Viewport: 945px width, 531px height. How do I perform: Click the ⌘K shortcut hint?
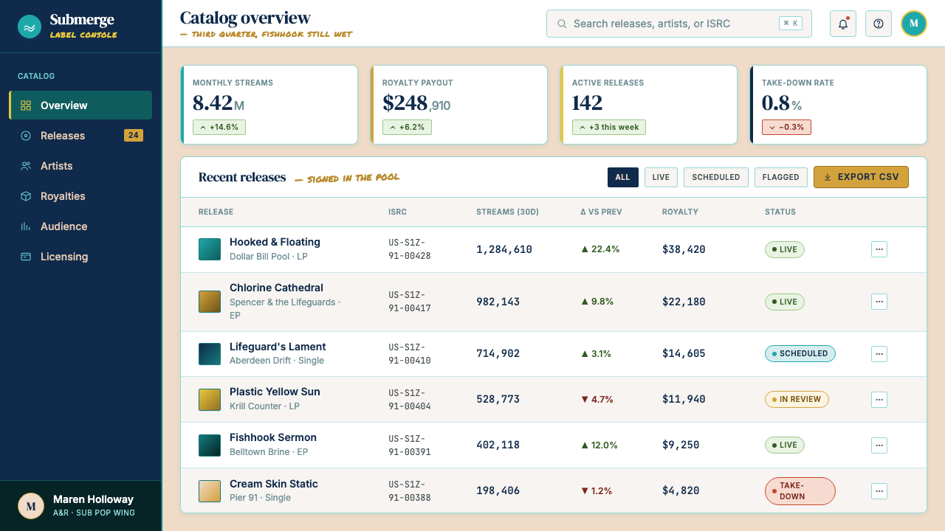click(x=791, y=24)
